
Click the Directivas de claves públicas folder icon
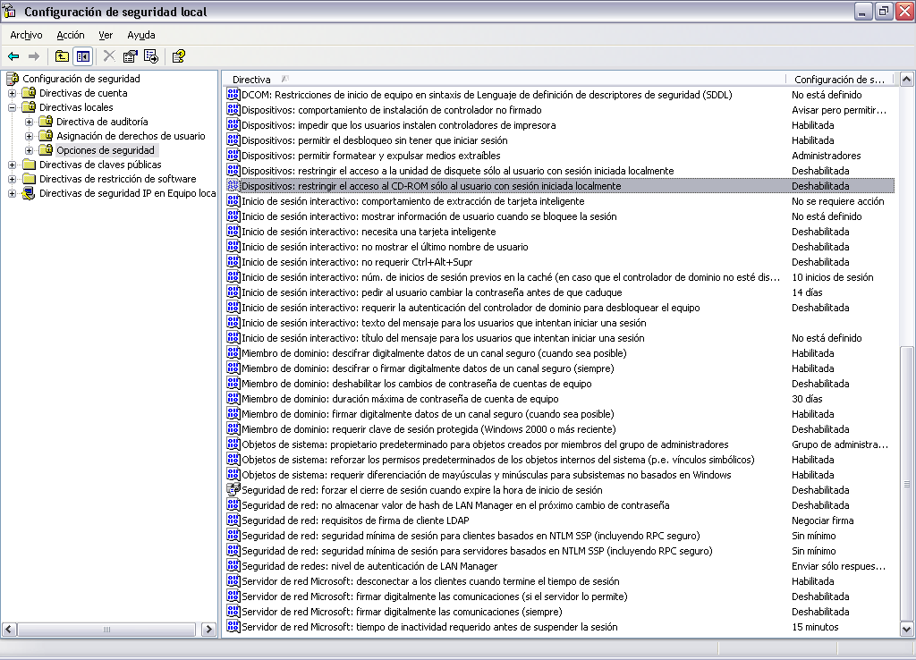click(29, 165)
